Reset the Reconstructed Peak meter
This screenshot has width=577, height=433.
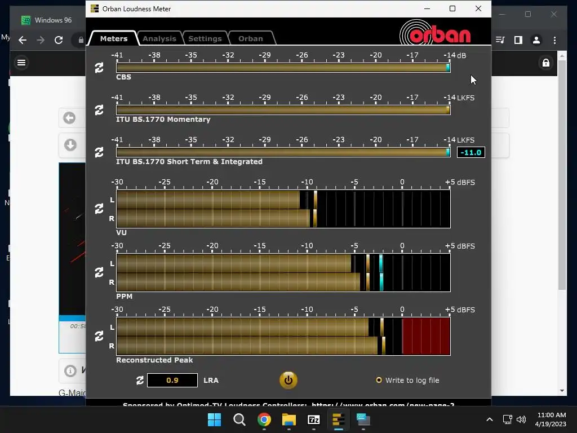click(99, 336)
